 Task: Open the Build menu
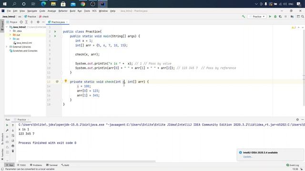[72, 11]
